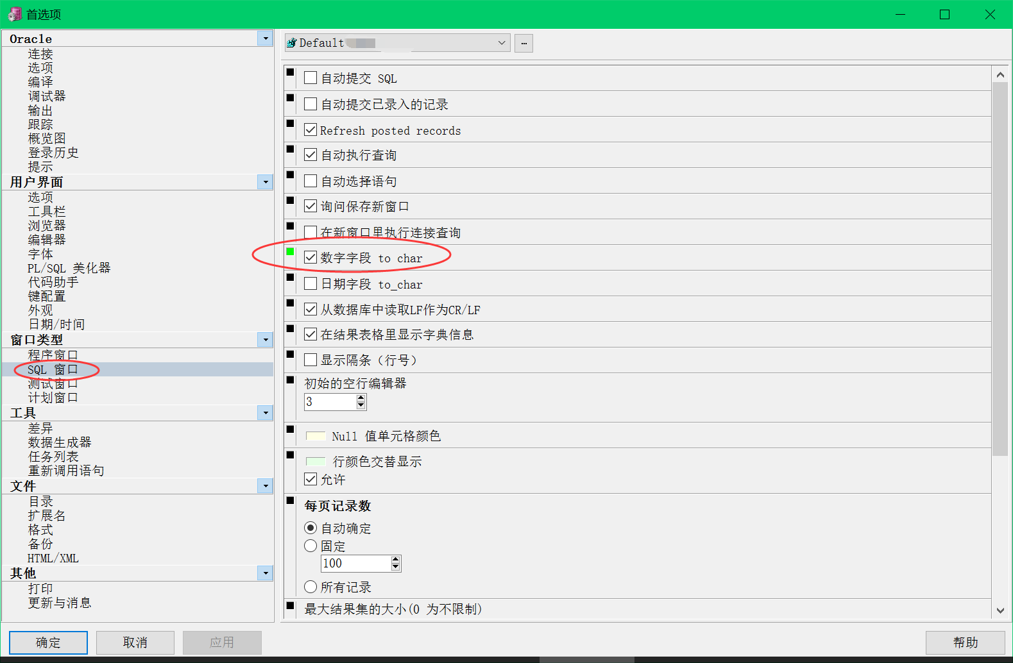Select 固定 records per page radio
Screen dimensions: 1013x663
pyautogui.click(x=311, y=546)
